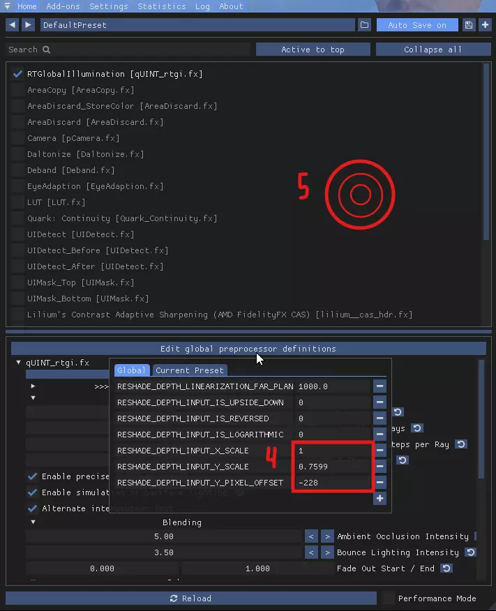Toggle Performance Mode checkbox
Viewport: 496px width, 611px height.
point(388,598)
